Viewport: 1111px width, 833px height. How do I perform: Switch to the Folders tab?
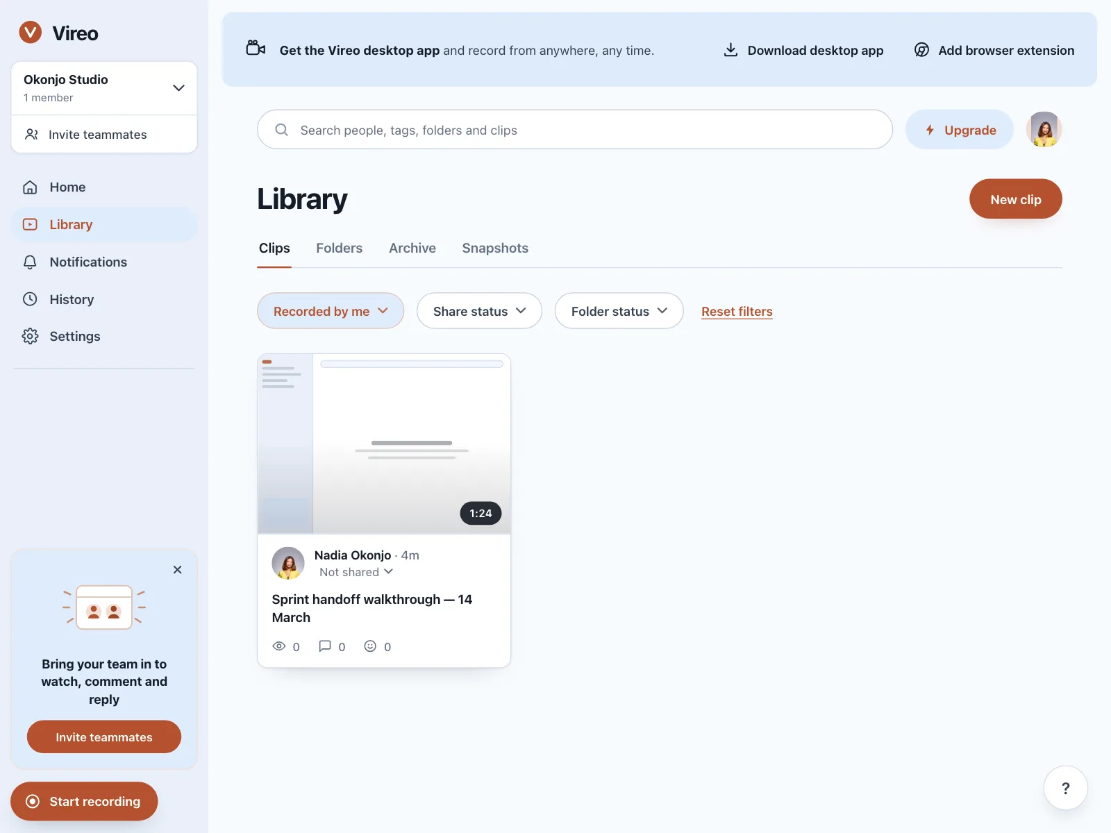pyautogui.click(x=339, y=249)
